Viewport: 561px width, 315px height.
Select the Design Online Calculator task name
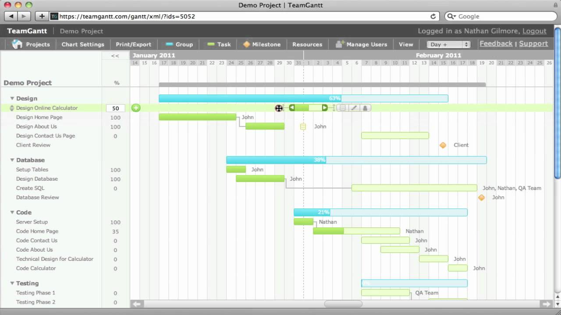pyautogui.click(x=47, y=108)
